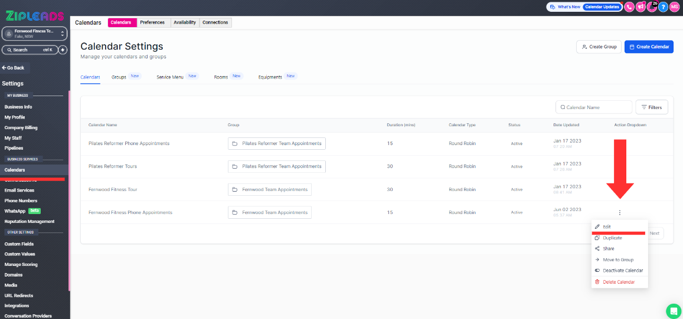Switch to the Availability top tab
Screen dimensions: 683x319
(x=185, y=22)
